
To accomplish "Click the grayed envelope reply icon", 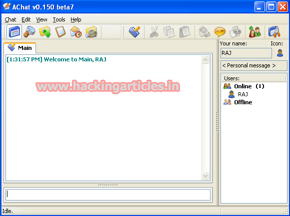I will (x=204, y=32).
